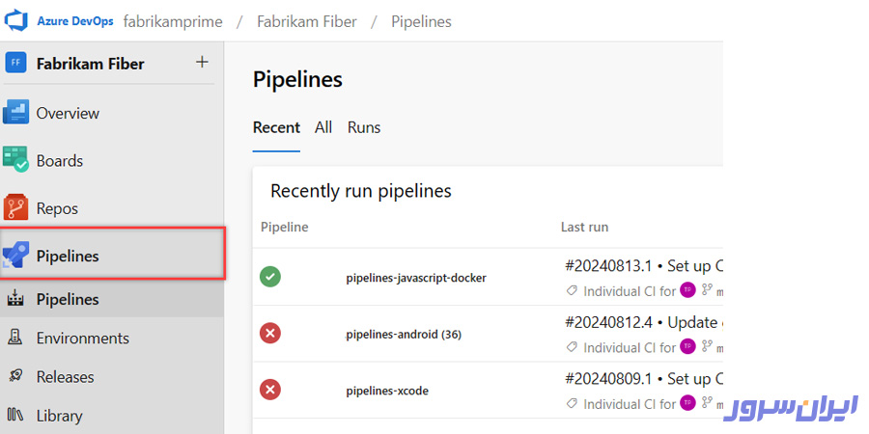Go to the Fabrikam Fiber breadcrumb

coord(306,21)
